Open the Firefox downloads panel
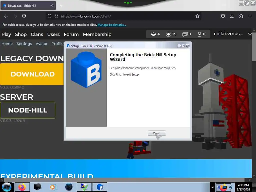The width and height of the screenshot is (256, 192). 232,16
